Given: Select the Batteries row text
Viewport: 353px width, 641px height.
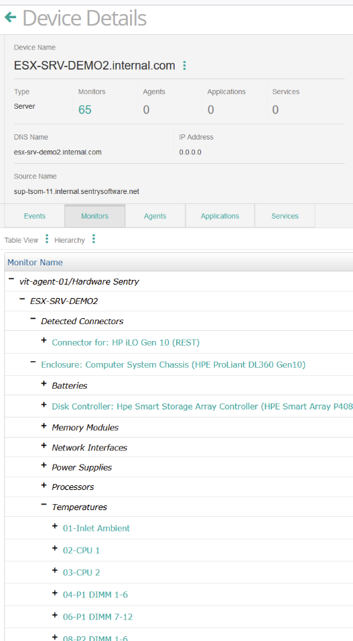Looking at the screenshot, I should click(x=70, y=385).
